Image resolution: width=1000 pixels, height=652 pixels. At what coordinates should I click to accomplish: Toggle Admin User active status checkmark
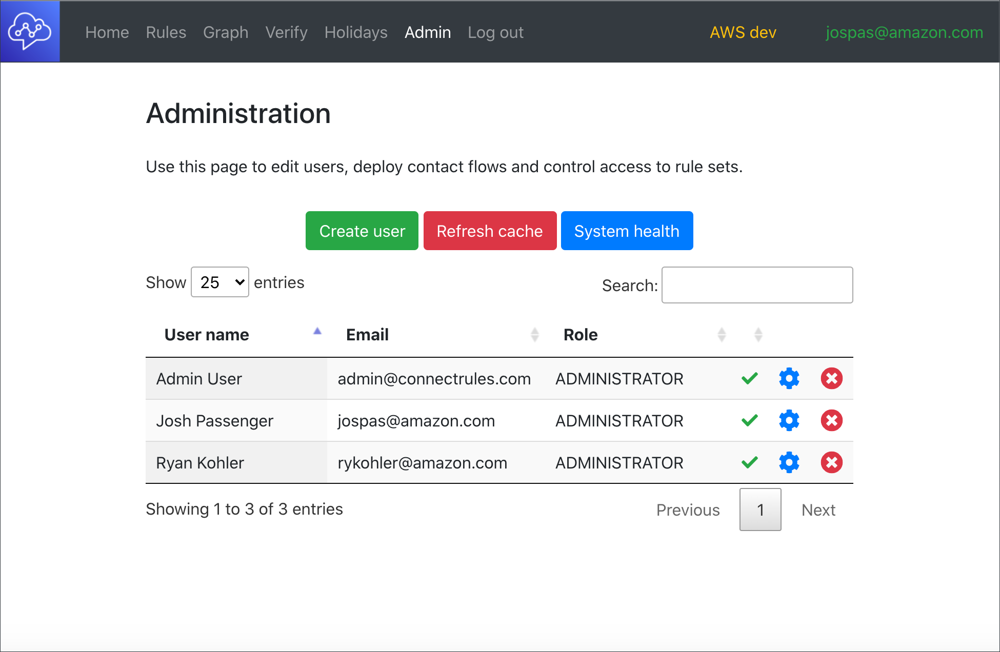[x=749, y=379]
